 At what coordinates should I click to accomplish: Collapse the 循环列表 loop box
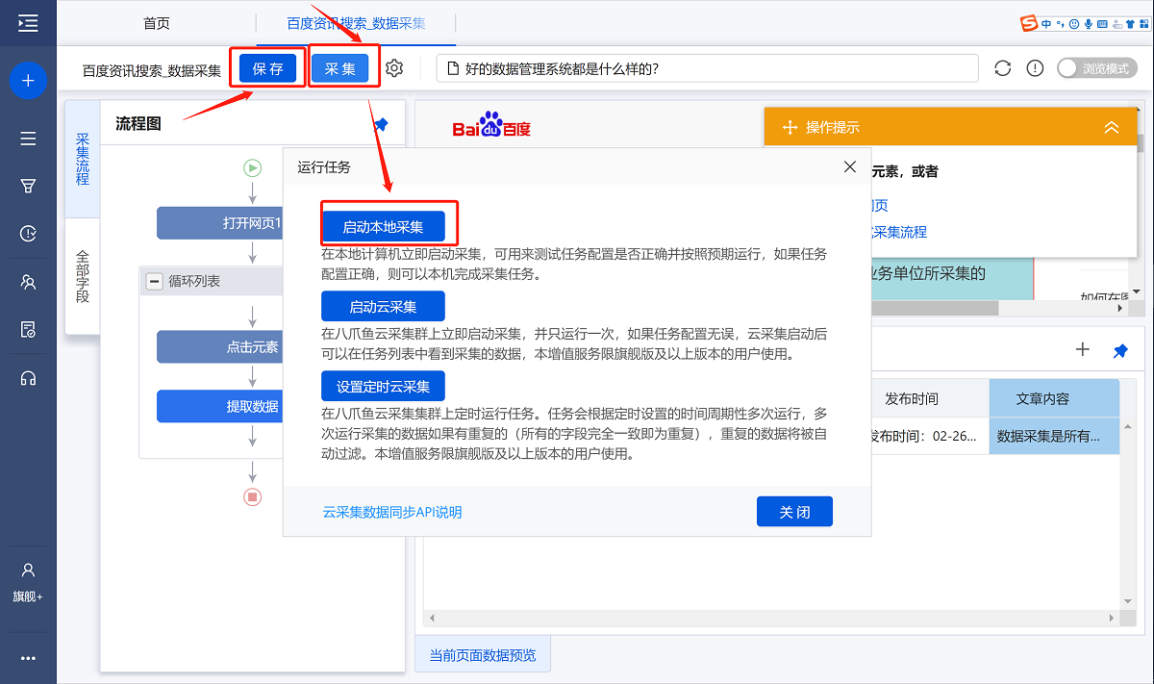[x=154, y=281]
